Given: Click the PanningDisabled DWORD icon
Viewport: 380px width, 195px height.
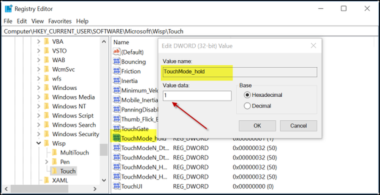Looking at the screenshot, I should pyautogui.click(x=117, y=109).
